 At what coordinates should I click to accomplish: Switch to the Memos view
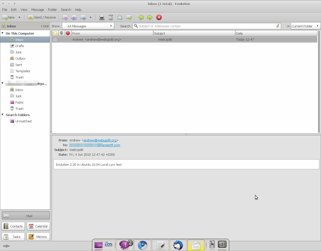click(38, 237)
